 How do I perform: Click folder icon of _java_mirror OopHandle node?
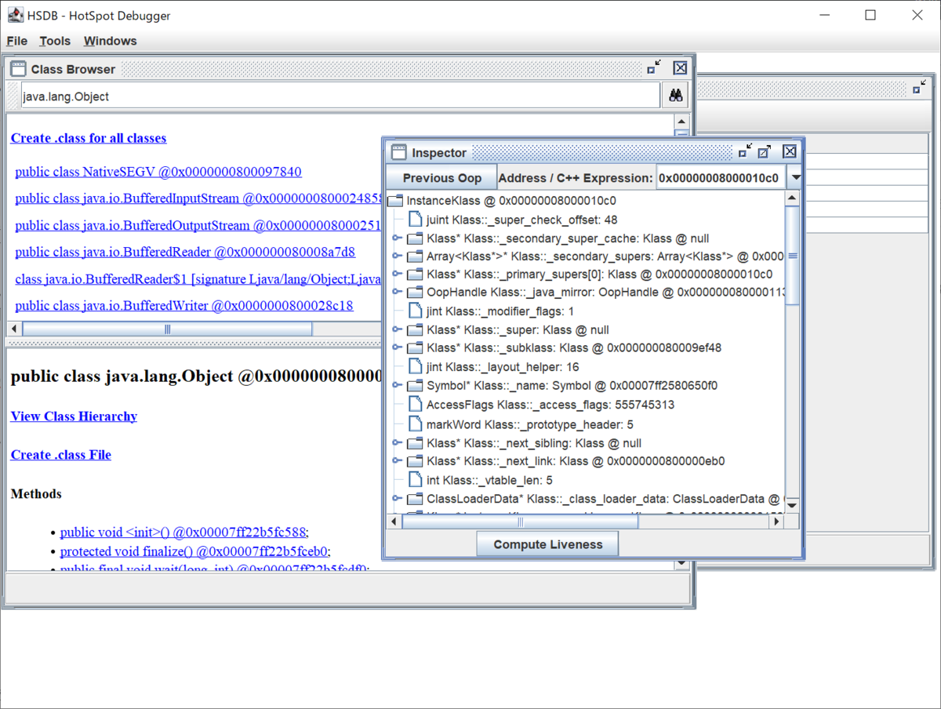click(x=415, y=293)
